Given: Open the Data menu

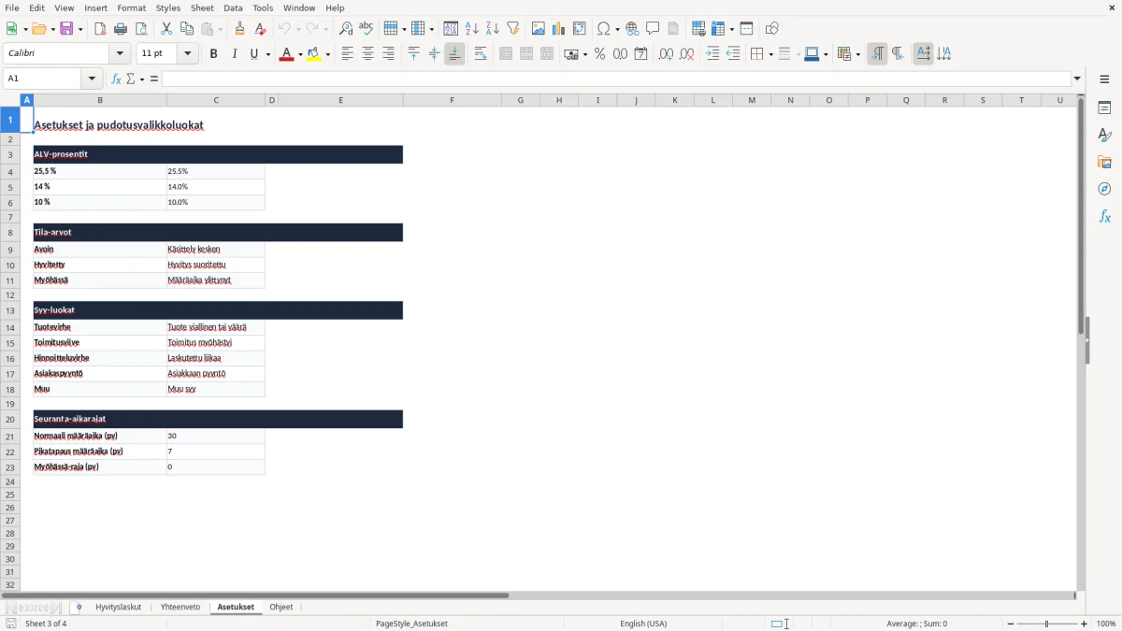Looking at the screenshot, I should (x=233, y=7).
